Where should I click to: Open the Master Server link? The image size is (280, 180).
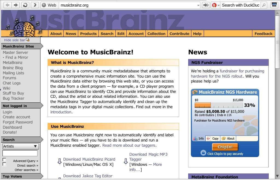coord(15,52)
